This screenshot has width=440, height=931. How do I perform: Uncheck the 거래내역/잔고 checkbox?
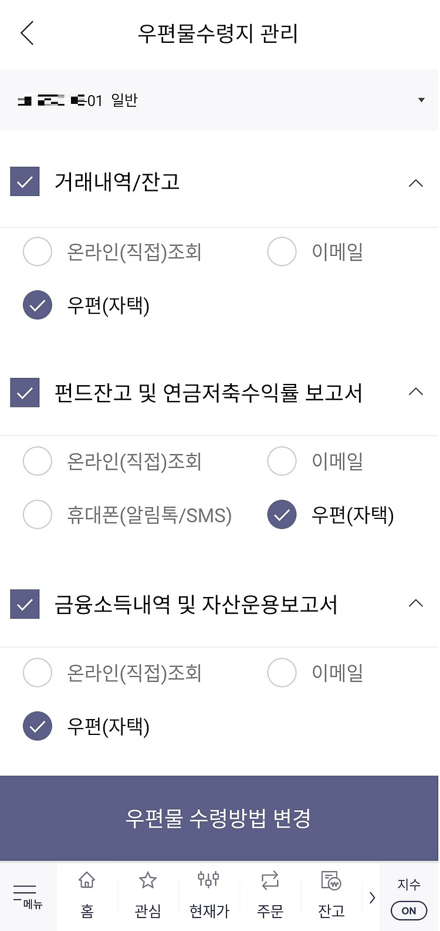(25, 182)
